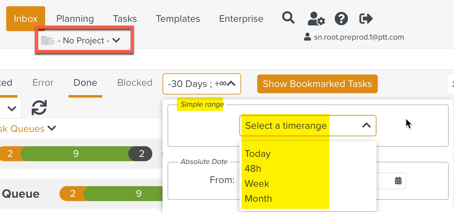Screen dimensions: 454x212
Task: Click Show Bookmarked Tasks button
Action: pos(317,84)
